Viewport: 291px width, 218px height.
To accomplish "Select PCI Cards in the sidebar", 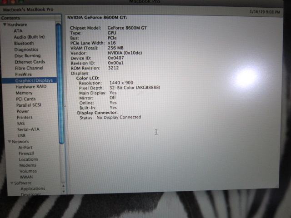I will 26,99.
